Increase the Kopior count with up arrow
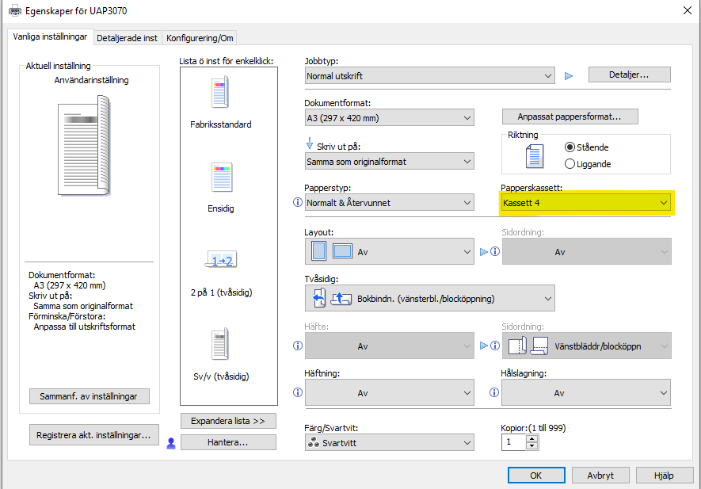 pyautogui.click(x=531, y=437)
